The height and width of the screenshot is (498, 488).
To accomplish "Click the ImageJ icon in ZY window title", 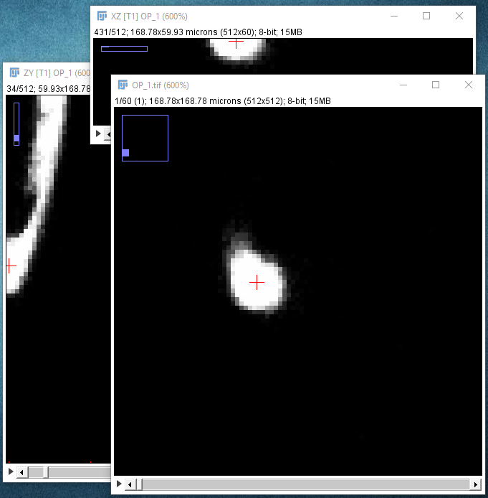I will click(14, 72).
